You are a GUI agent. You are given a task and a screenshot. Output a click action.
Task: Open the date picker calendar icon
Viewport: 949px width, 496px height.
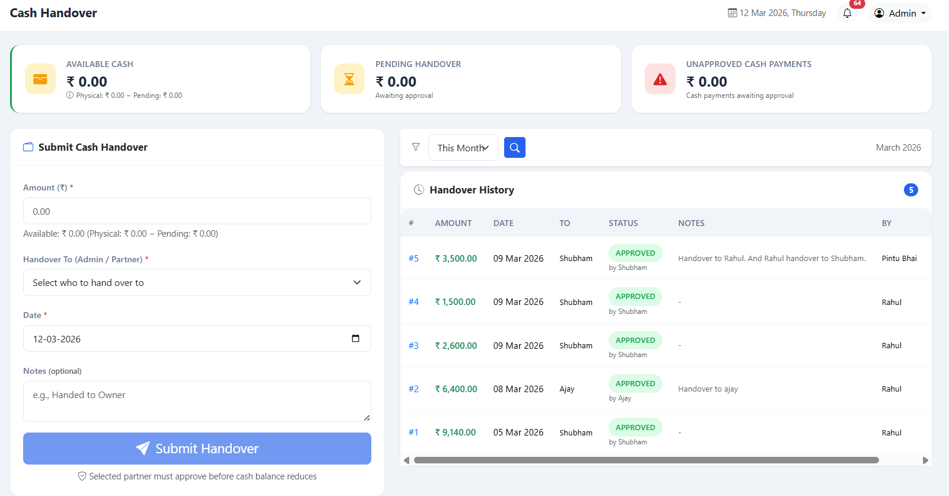click(355, 338)
